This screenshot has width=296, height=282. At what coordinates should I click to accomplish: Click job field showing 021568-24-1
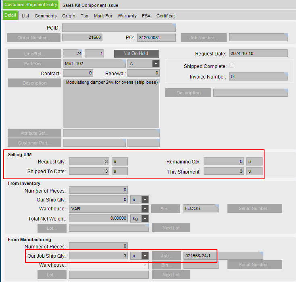coord(223,256)
